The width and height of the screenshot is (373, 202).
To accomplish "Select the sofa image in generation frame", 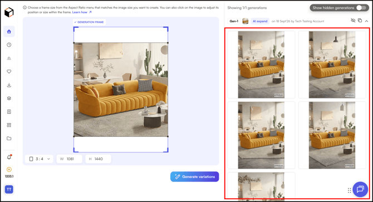I will 121,90.
